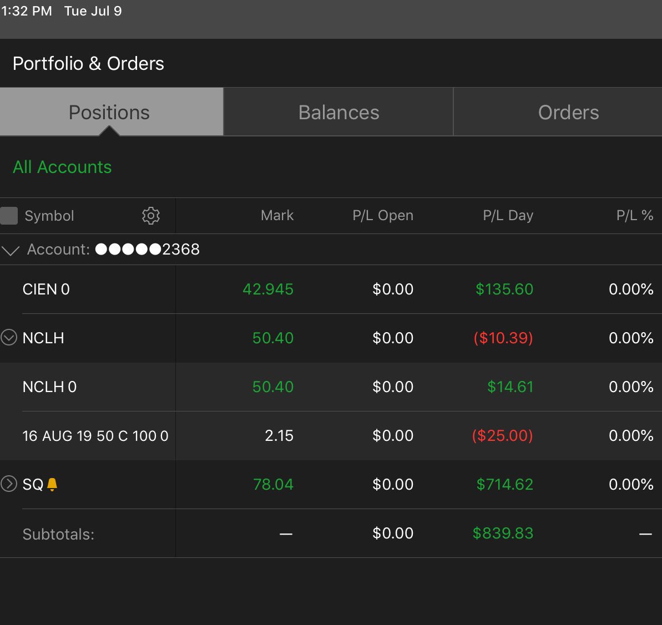Tap the Tue Jul 9 status bar date

pyautogui.click(x=93, y=11)
